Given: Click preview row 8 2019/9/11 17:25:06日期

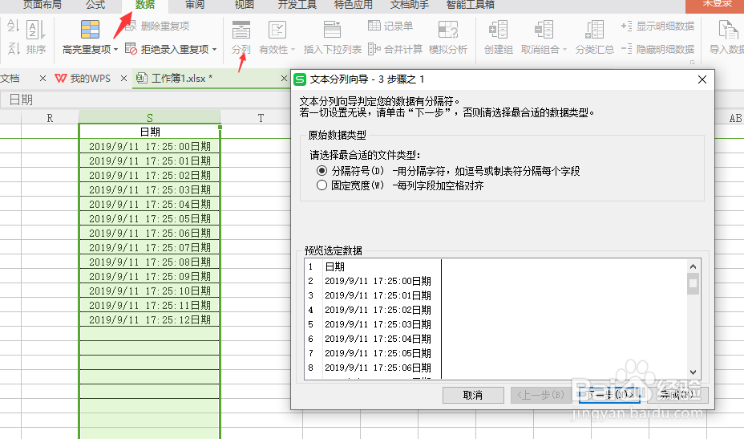Looking at the screenshot, I should [378, 368].
